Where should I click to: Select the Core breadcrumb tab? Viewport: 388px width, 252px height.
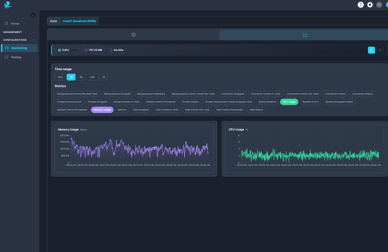coord(53,21)
